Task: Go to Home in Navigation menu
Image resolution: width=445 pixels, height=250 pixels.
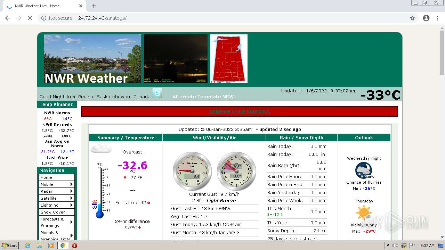Action: [57, 177]
